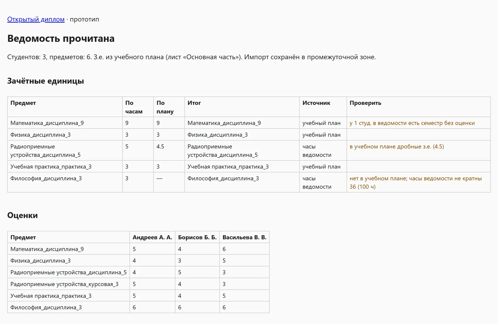
Task: Click warning «в учебном плане дробные з.е. (4.5)»
Action: click(x=397, y=146)
